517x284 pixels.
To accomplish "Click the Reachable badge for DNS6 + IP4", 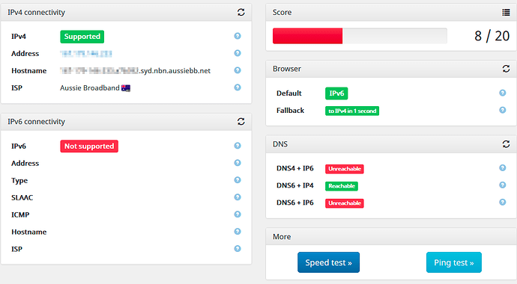I will 342,186.
